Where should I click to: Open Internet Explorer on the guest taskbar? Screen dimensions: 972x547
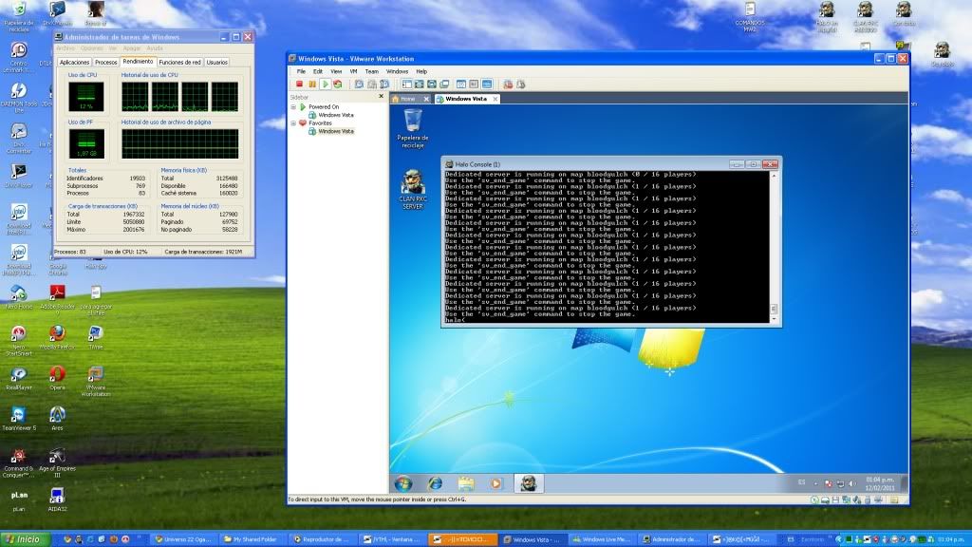click(x=435, y=483)
